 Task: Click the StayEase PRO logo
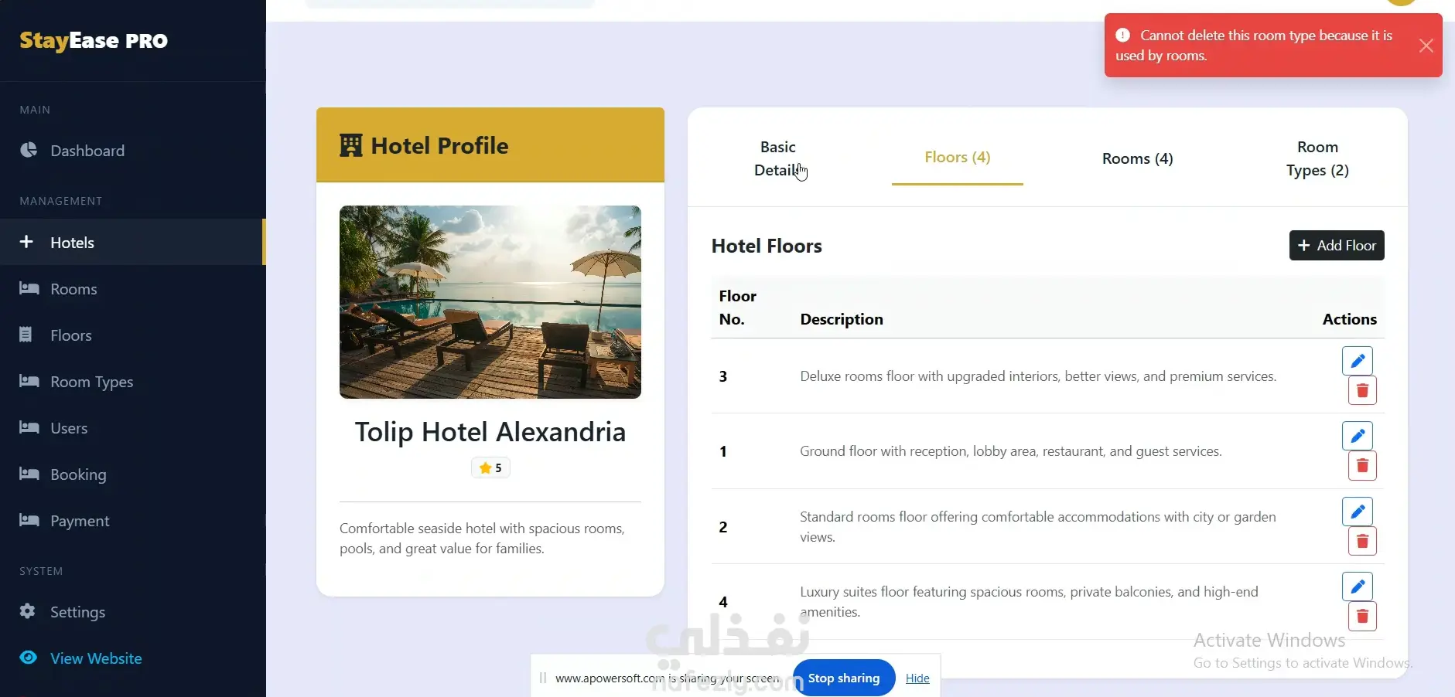click(94, 40)
